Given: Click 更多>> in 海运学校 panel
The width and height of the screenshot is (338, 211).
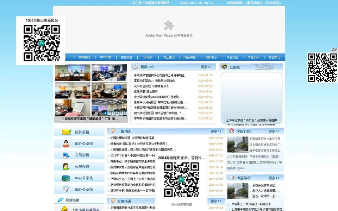Looking at the screenshot, I should (x=274, y=178).
